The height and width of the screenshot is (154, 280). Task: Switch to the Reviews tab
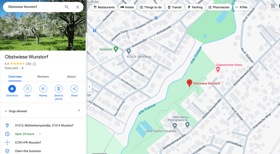pyautogui.click(x=43, y=77)
